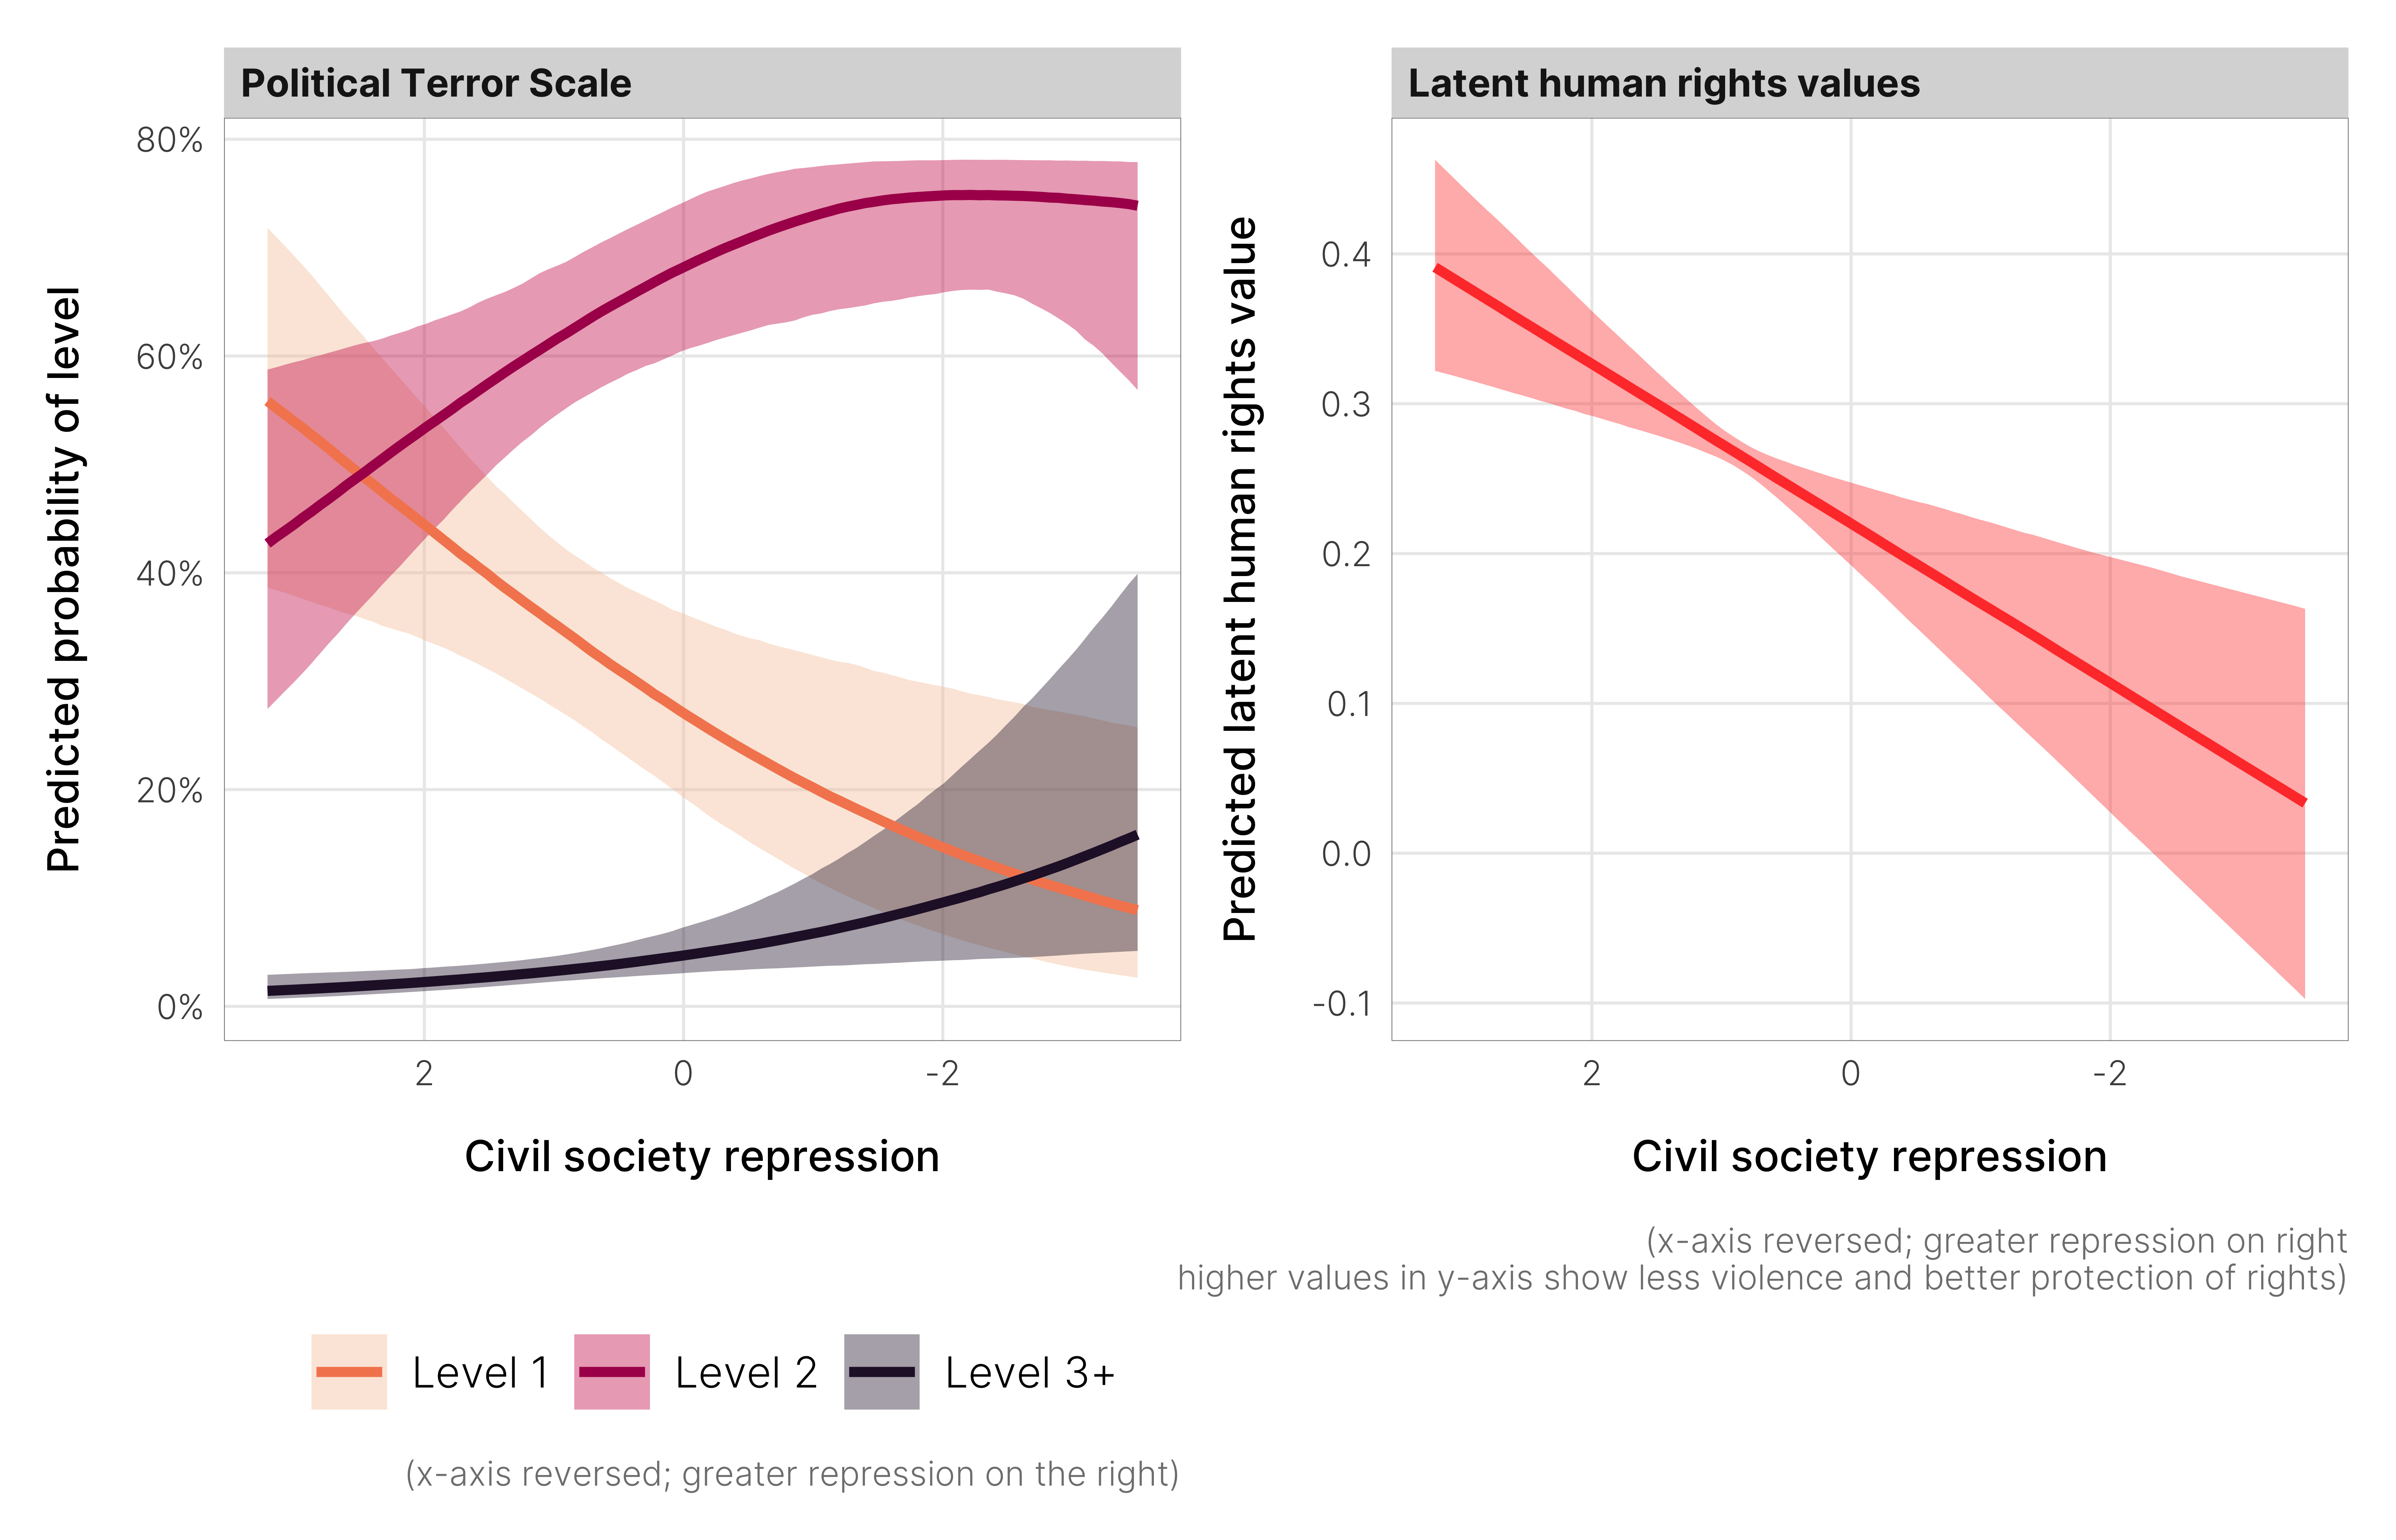
Task: Click the caption ending "repression on the right)"
Action: tap(792, 1474)
